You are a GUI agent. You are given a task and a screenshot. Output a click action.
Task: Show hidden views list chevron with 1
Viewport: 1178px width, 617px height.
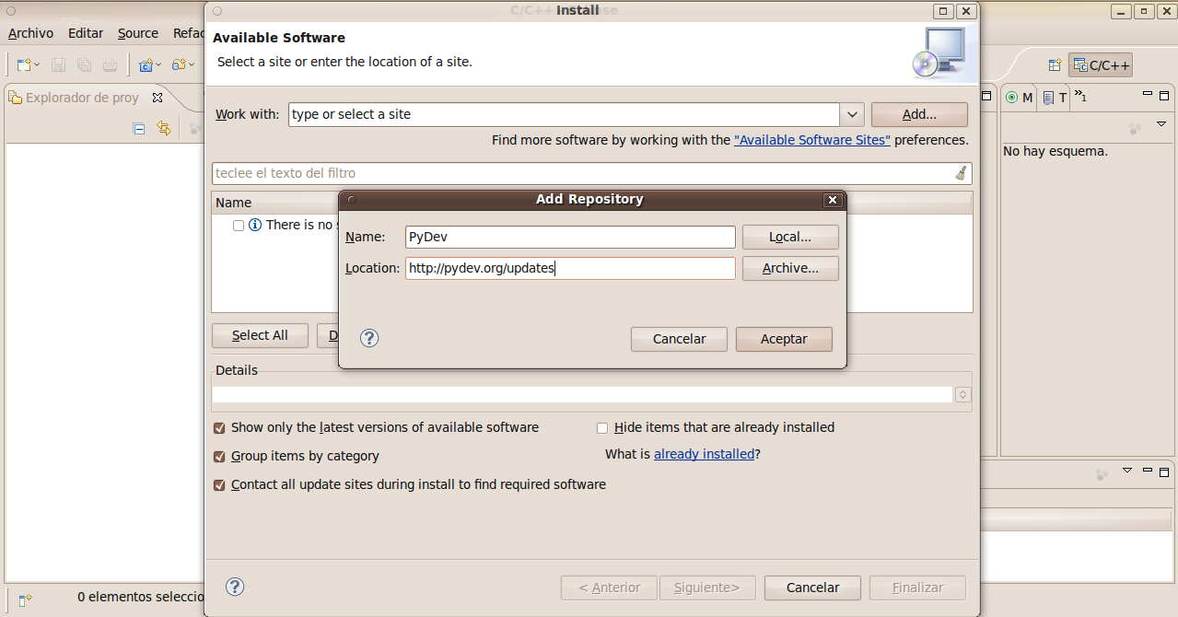1080,96
